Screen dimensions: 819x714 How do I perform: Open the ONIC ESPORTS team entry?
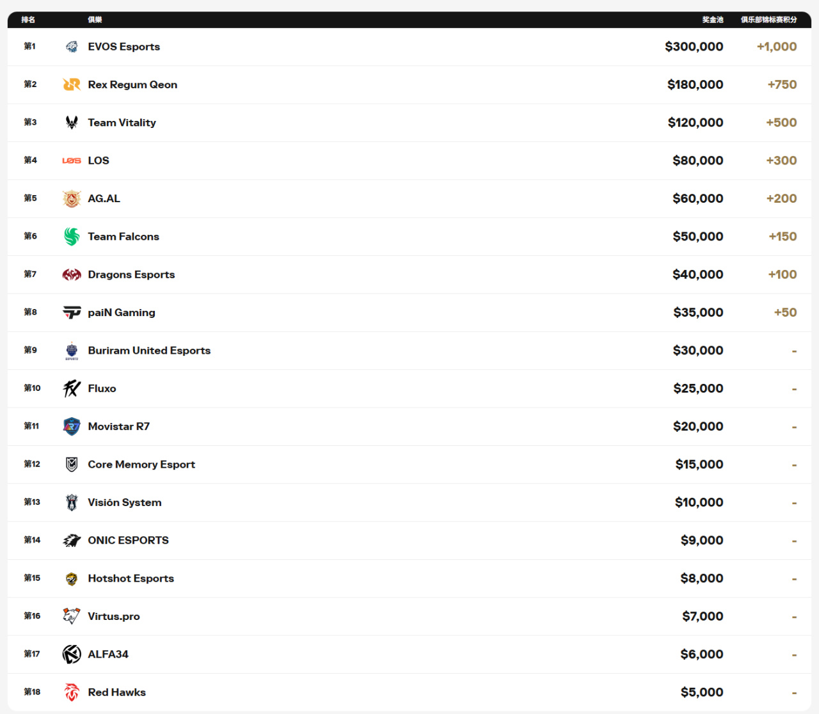[x=128, y=541]
